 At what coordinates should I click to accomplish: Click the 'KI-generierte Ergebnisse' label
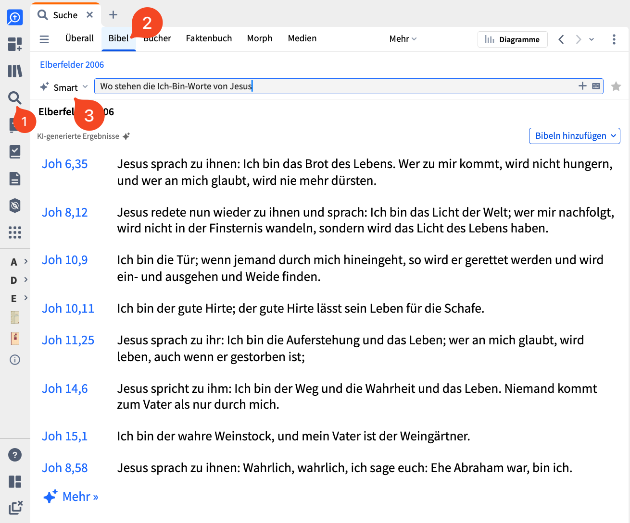click(x=78, y=136)
